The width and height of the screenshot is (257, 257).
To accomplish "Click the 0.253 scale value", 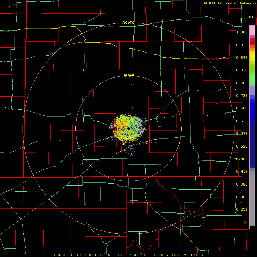I will pyautogui.click(x=242, y=210).
